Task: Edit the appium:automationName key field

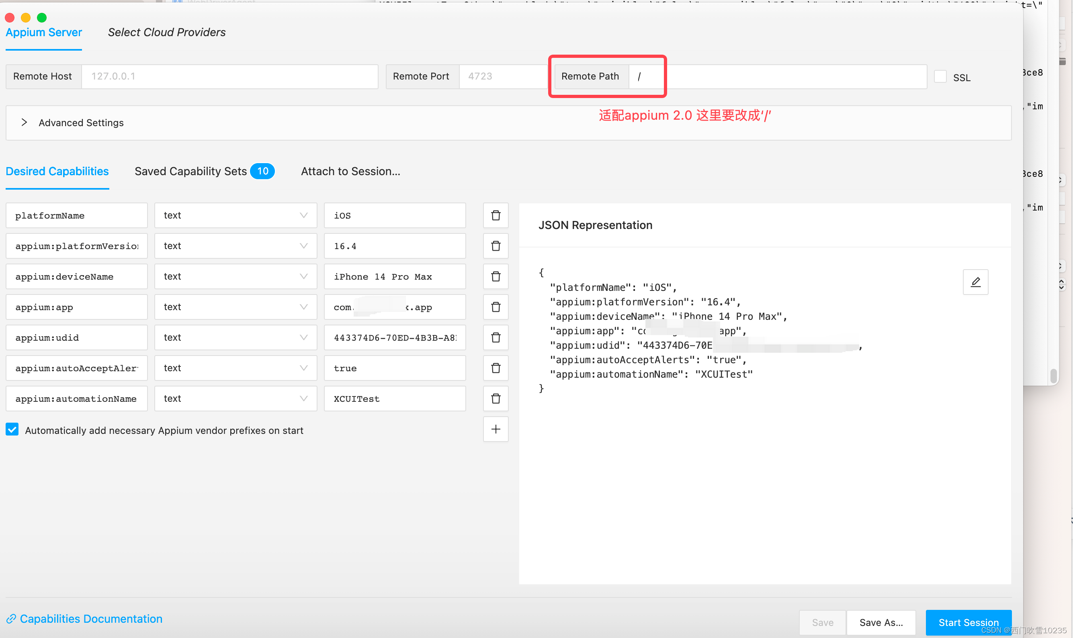Action: tap(76, 399)
